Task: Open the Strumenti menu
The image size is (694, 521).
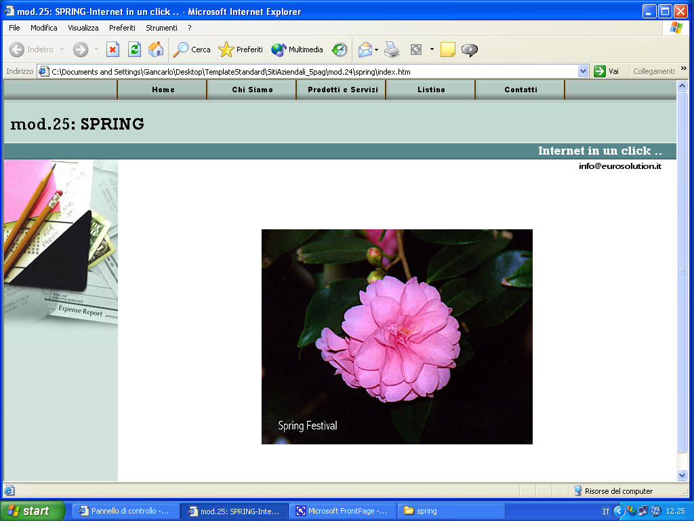Action: pyautogui.click(x=161, y=28)
